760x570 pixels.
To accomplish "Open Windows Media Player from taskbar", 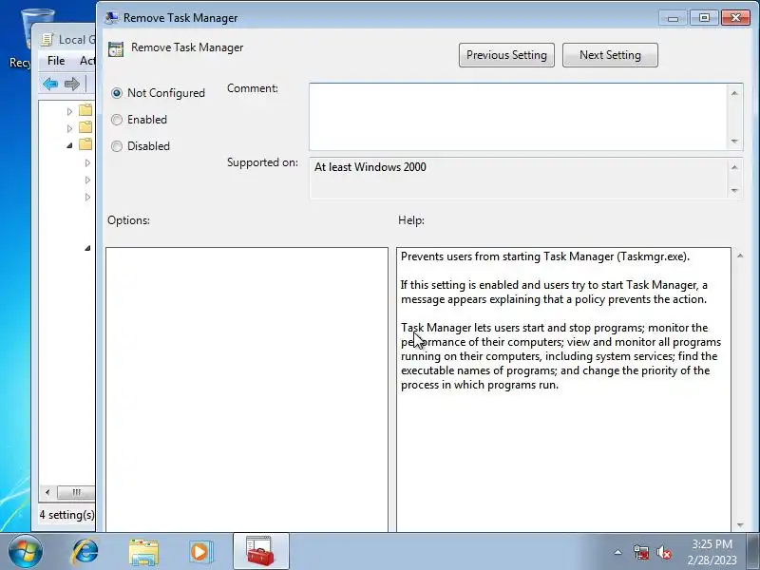I will 200,552.
